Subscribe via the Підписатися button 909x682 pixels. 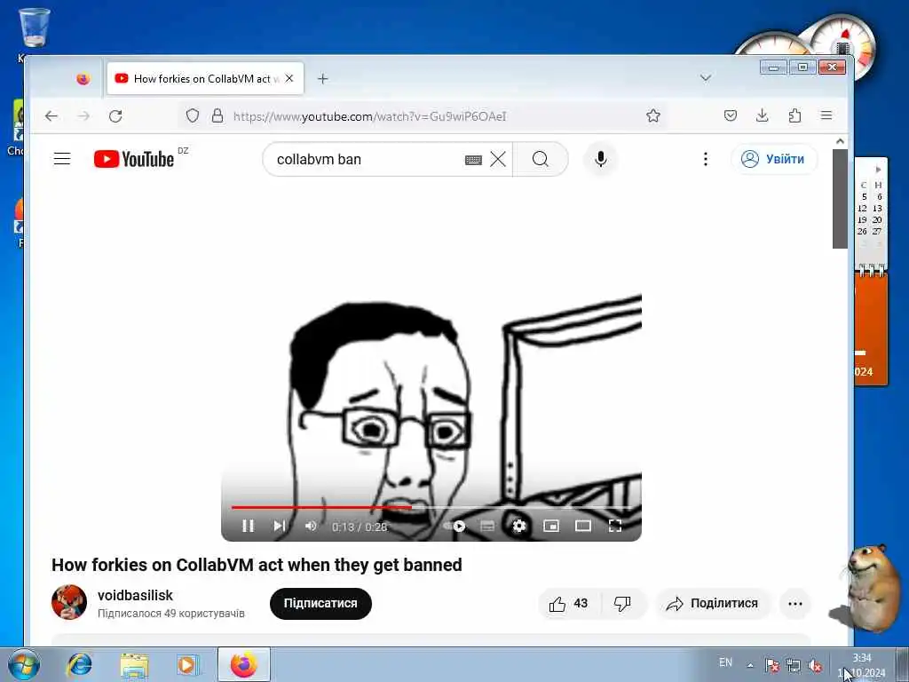pyautogui.click(x=320, y=603)
